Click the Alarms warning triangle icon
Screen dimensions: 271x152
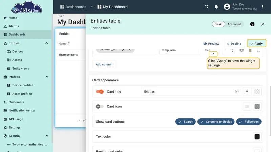[x=5, y=26]
